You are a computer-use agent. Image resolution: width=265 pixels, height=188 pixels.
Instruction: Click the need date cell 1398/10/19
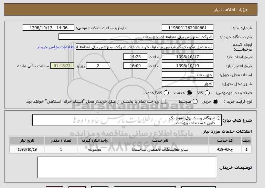pos(27,149)
